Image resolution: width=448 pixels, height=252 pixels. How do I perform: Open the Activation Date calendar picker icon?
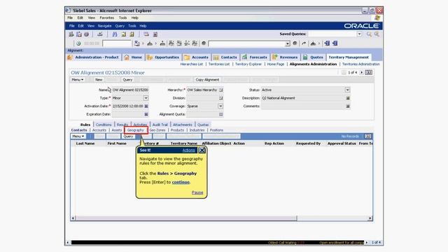click(146, 106)
